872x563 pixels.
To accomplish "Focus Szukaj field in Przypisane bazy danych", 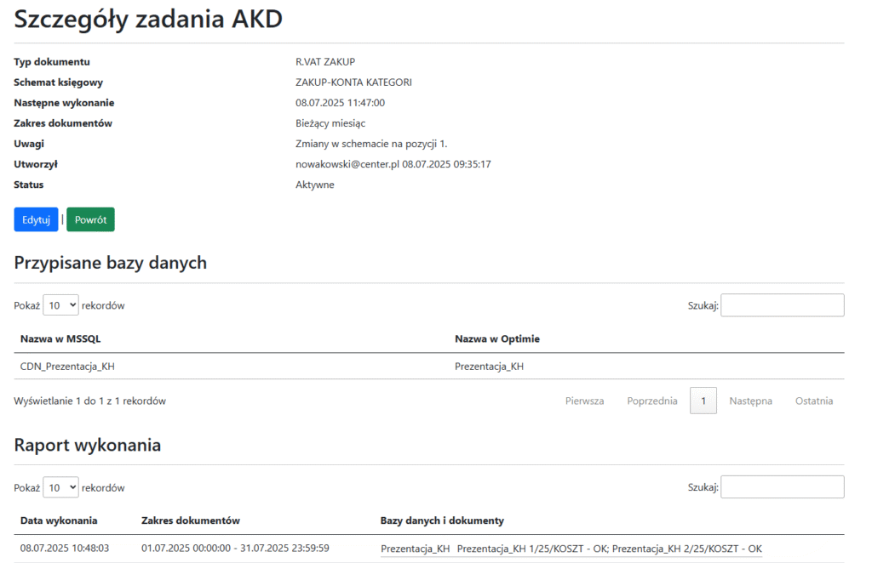I will coord(782,305).
